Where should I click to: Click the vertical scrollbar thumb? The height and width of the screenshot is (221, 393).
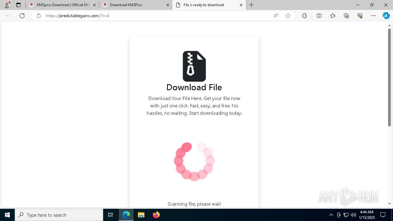[389, 77]
